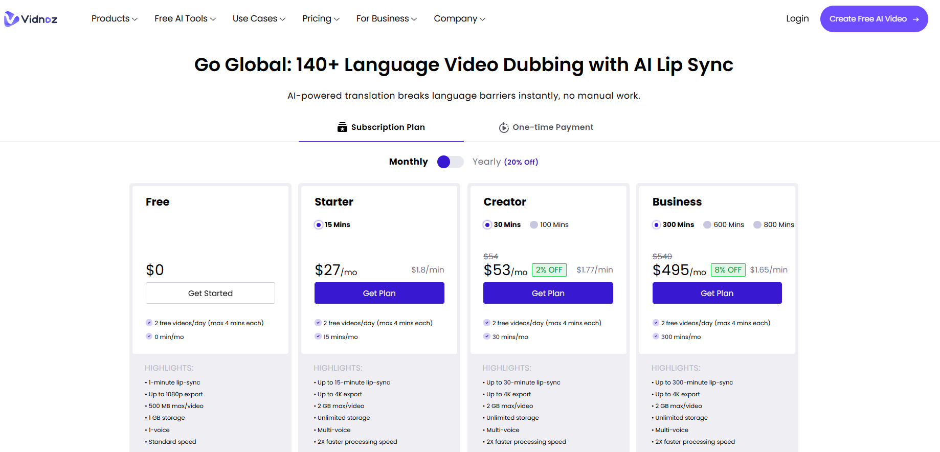
Task: Click 'Up to 300-minute lip-sync' highlight
Action: coord(694,382)
